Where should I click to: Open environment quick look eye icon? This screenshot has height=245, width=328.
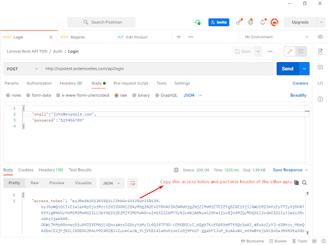(x=320, y=36)
